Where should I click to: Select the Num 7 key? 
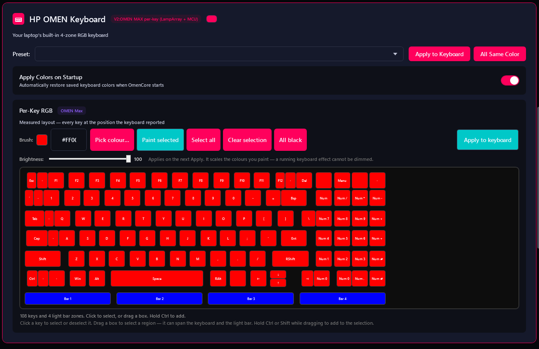[x=324, y=219]
